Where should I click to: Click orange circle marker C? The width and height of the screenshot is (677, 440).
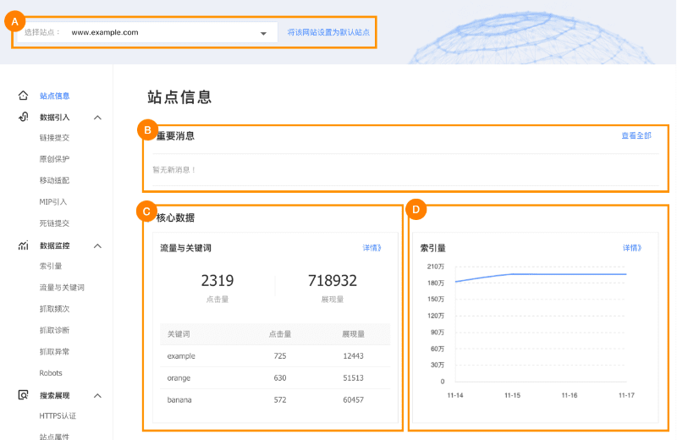pyautogui.click(x=146, y=211)
